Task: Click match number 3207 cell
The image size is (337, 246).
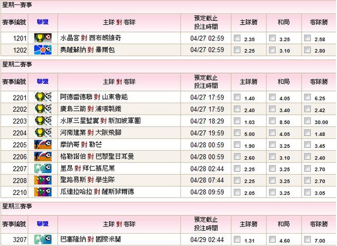Action: tap(15, 240)
